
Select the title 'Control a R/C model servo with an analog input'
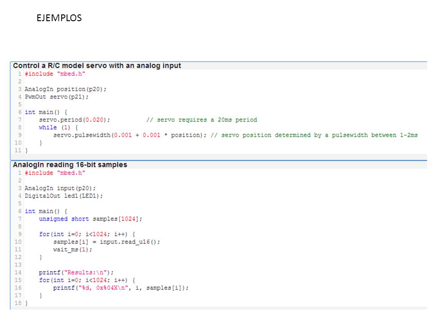pyautogui.click(x=97, y=66)
